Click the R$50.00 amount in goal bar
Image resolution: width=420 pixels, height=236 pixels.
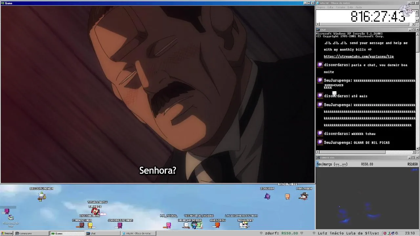click(x=367, y=164)
